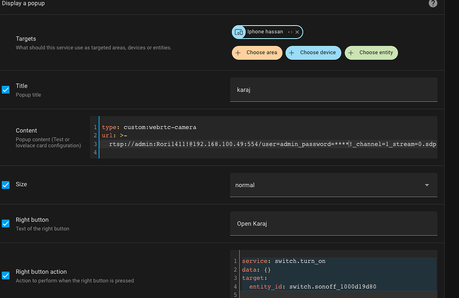459x298 pixels.
Task: Toggle the Right button checkbox
Action: (5, 223)
